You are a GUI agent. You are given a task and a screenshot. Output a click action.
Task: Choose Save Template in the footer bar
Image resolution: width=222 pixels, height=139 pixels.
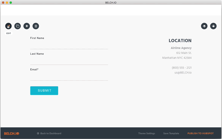pyautogui.click(x=171, y=133)
